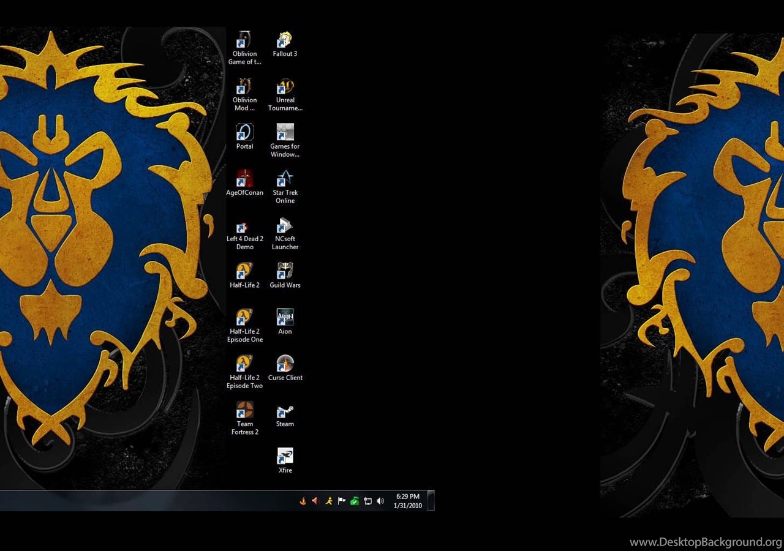The image size is (784, 551).
Task: Click the Portal game shortcut
Action: click(x=244, y=137)
